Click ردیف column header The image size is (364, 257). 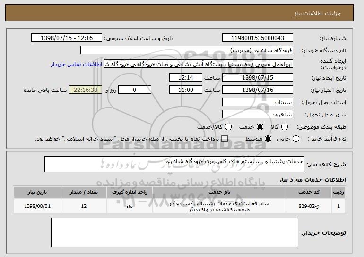[x=338, y=192]
